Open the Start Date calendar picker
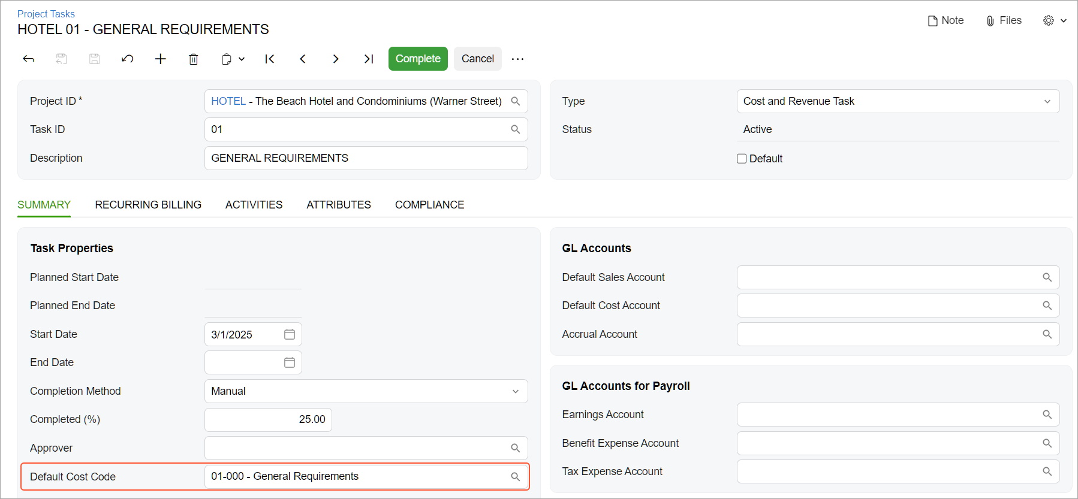Screen dimensions: 1078x499 [290, 334]
